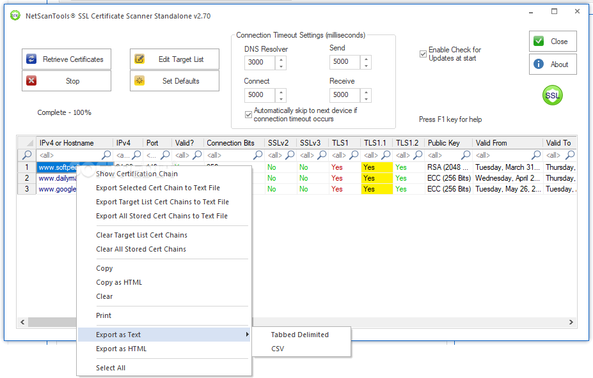
Task: Select the www.google row 3 hostname cell
Action: coord(57,189)
